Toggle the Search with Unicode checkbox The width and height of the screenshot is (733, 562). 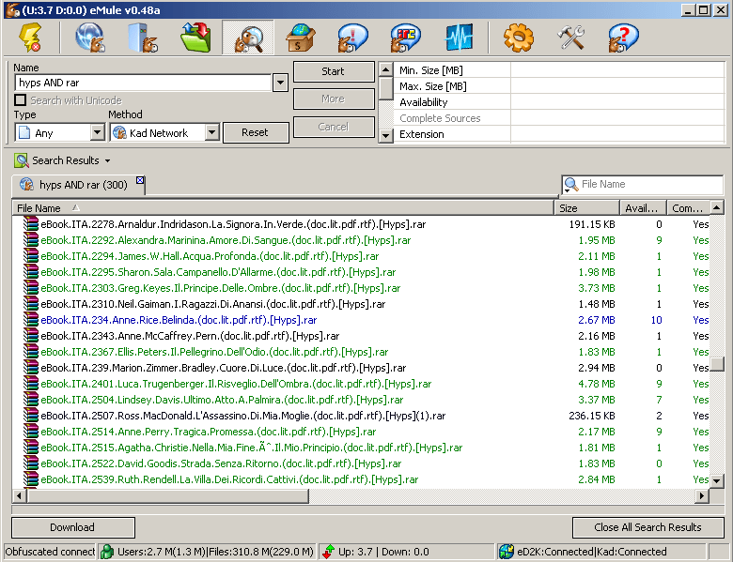click(20, 99)
